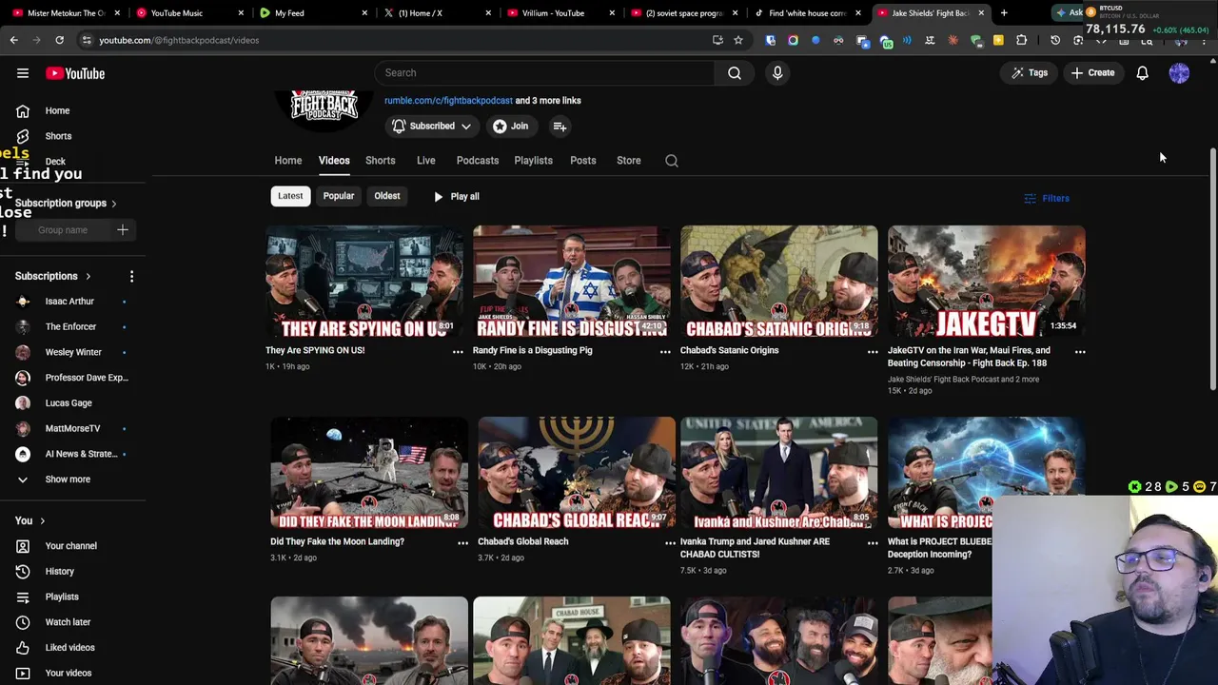Switch to the Posts tab
The height and width of the screenshot is (685, 1218).
point(582,161)
